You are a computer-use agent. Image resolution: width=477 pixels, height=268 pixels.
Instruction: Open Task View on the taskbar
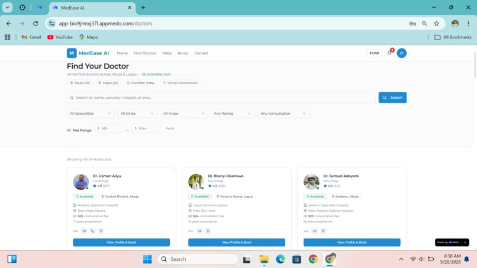click(246, 260)
